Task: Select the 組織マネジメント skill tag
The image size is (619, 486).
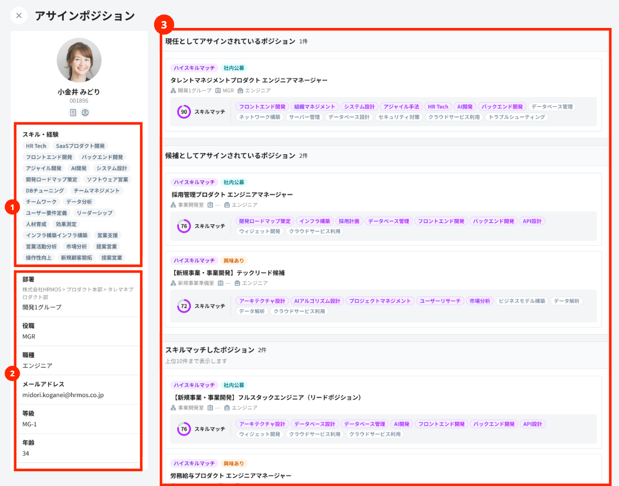Action: tap(314, 106)
